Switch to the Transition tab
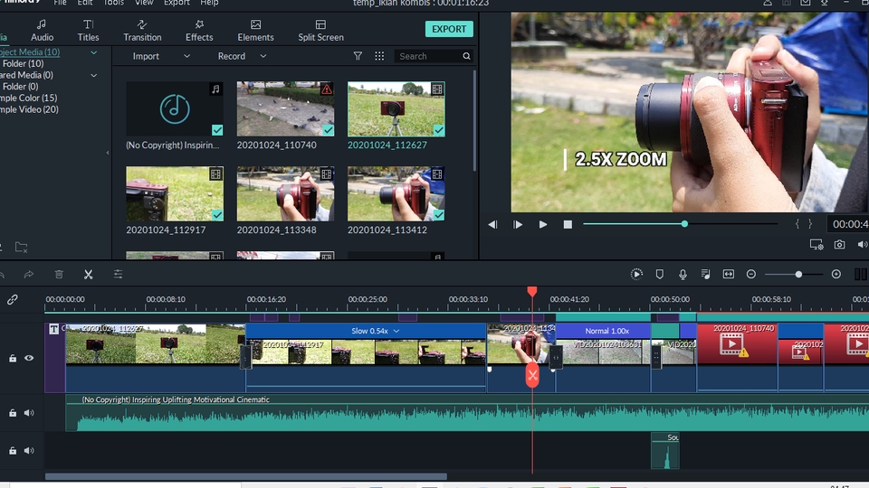Image resolution: width=869 pixels, height=488 pixels. click(142, 31)
